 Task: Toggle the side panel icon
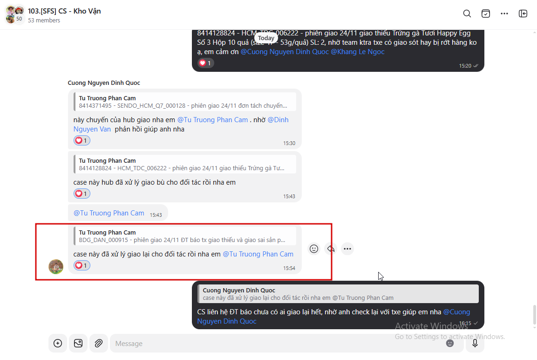[523, 14]
